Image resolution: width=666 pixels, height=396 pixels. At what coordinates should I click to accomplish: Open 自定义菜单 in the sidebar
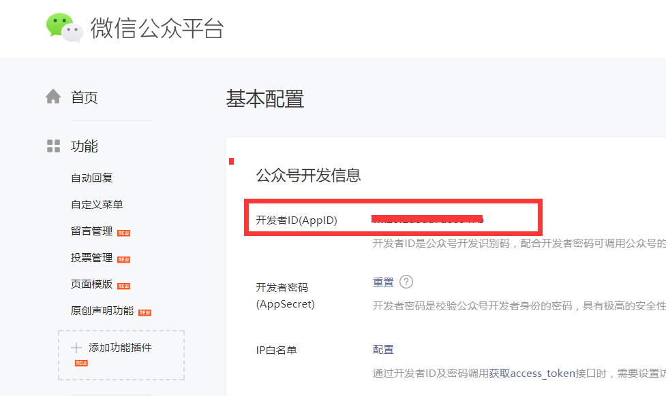pos(97,205)
